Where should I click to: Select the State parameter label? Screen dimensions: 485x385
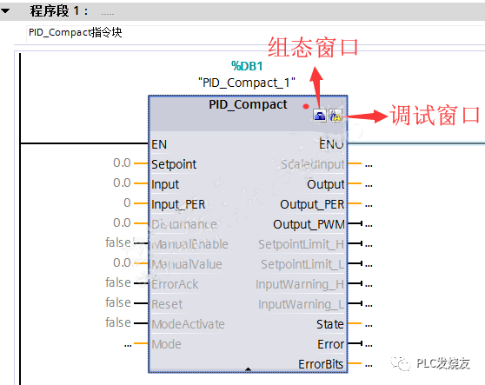330,324
